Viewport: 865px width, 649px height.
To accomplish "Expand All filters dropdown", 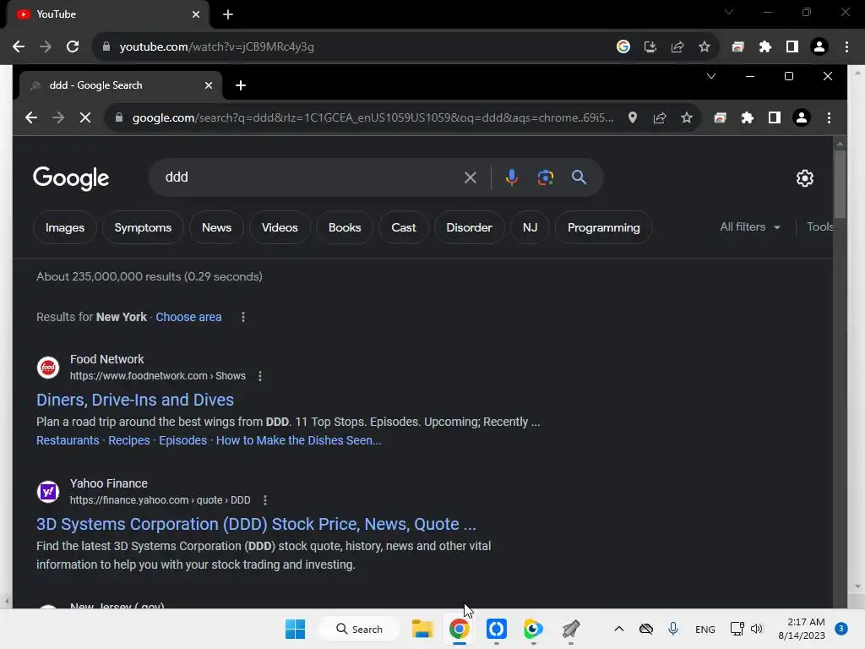I will pos(750,226).
